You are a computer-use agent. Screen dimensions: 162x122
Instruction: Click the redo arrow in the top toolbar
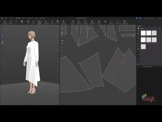pyautogui.click(x=79, y=21)
